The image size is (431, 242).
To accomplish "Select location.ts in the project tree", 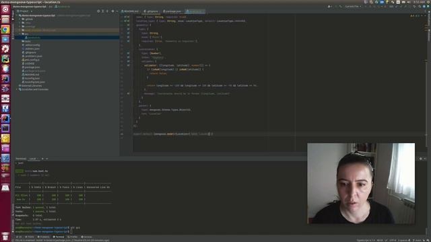I will (x=34, y=38).
